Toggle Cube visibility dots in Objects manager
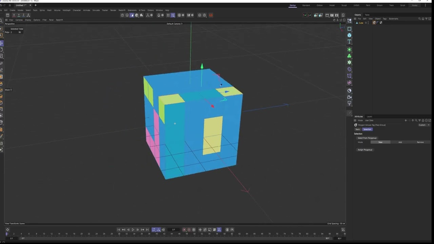Viewport: 434px width, 244px height. pos(368,23)
